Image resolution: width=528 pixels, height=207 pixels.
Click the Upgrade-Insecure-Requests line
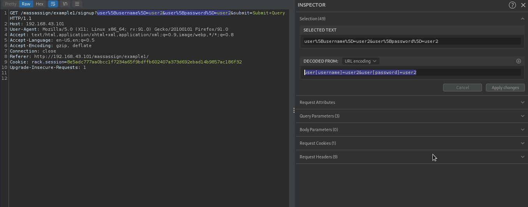coord(48,67)
